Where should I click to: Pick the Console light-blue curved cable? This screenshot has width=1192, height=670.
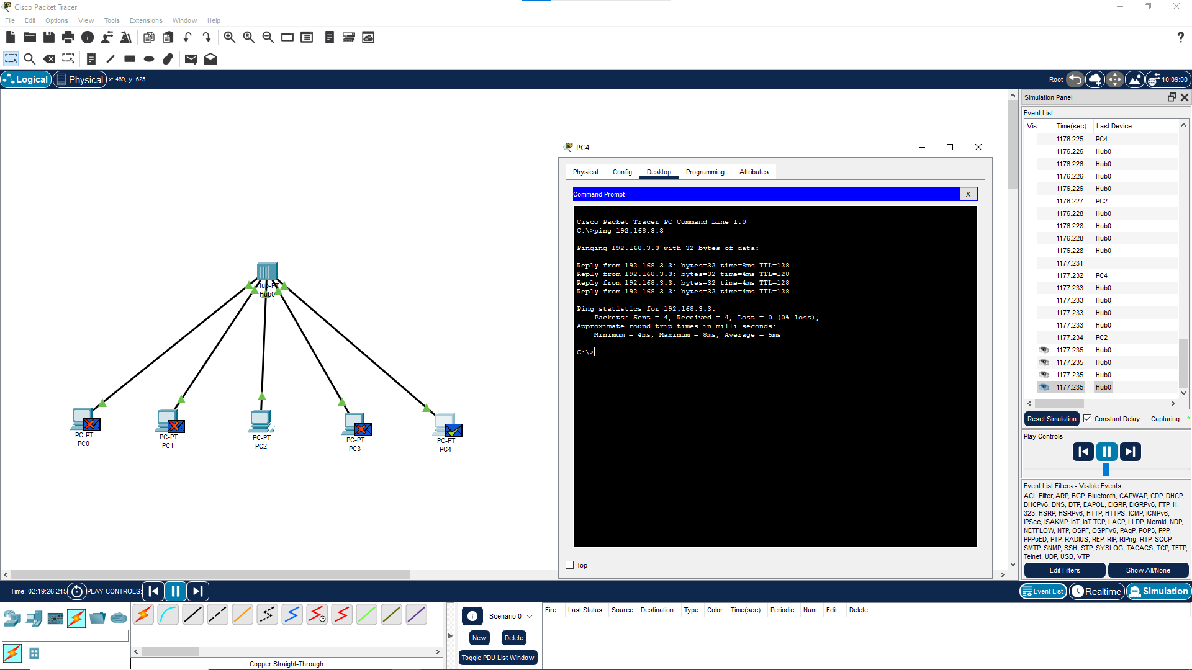[x=168, y=615]
